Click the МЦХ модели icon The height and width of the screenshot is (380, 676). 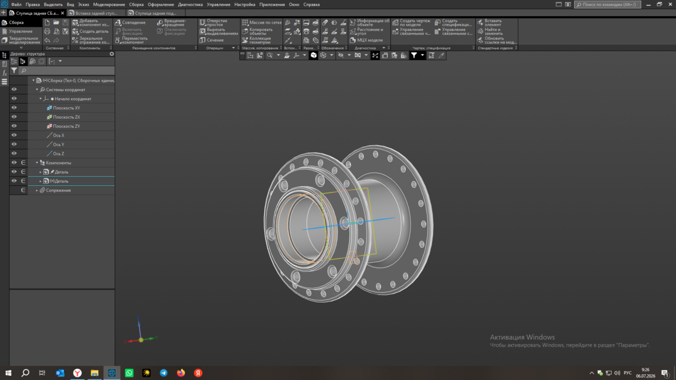(353, 40)
